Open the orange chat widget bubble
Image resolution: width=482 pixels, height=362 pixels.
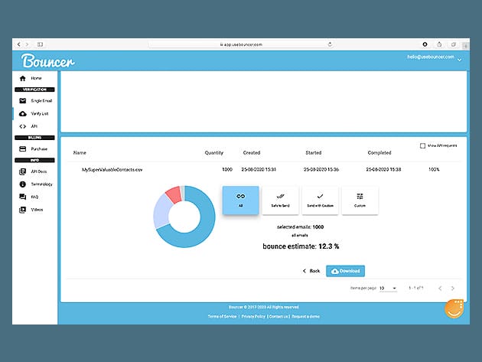click(454, 310)
